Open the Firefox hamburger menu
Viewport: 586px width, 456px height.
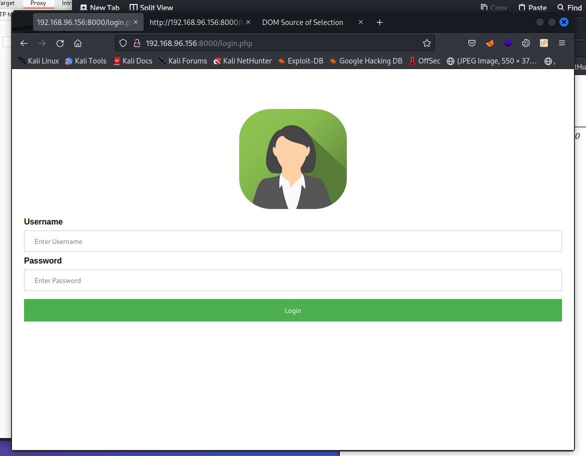point(561,43)
